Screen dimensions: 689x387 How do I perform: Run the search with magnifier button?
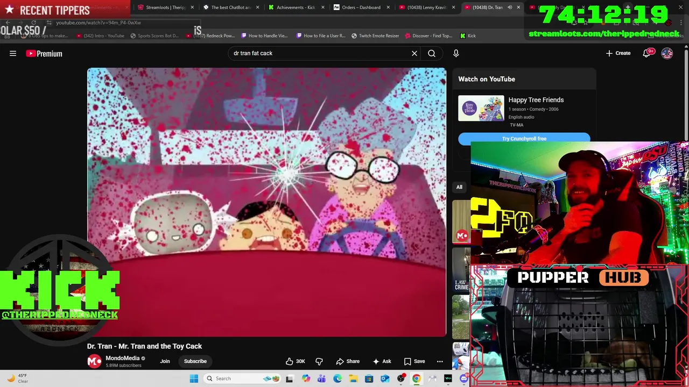coord(432,53)
